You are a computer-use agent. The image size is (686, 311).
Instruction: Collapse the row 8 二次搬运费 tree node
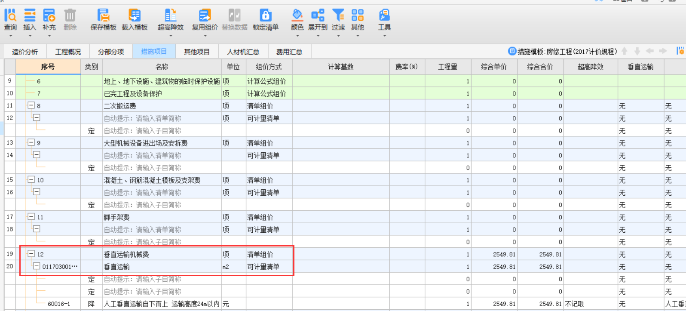[x=31, y=105]
